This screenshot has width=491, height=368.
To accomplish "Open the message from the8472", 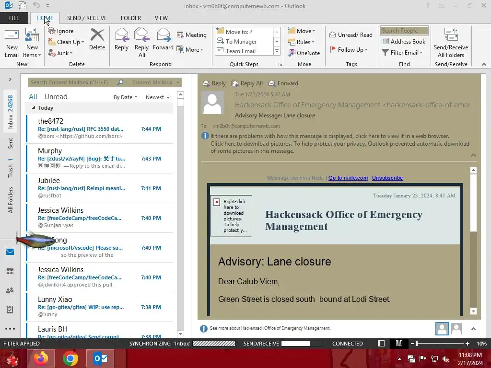I will [x=100, y=128].
